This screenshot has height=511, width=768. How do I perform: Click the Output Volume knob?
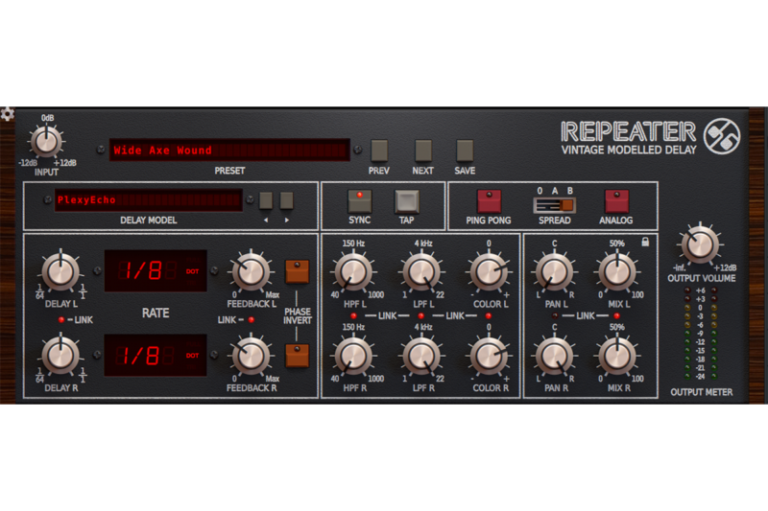[700, 244]
